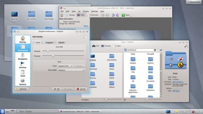Switch to Compact tab
The width and height of the screenshot is (203, 114).
click(x=48, y=42)
